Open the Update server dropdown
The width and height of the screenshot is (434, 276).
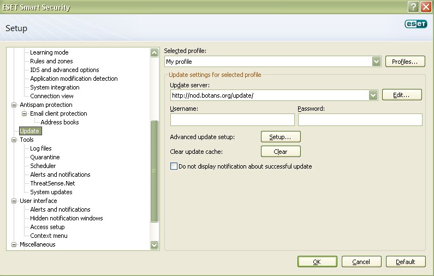(x=373, y=95)
